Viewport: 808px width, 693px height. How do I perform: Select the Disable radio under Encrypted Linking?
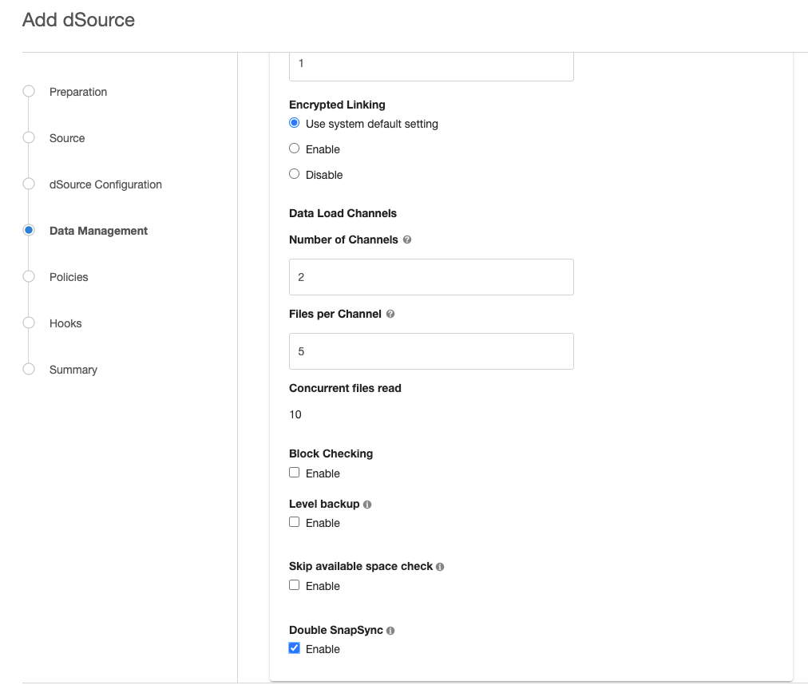pos(294,174)
